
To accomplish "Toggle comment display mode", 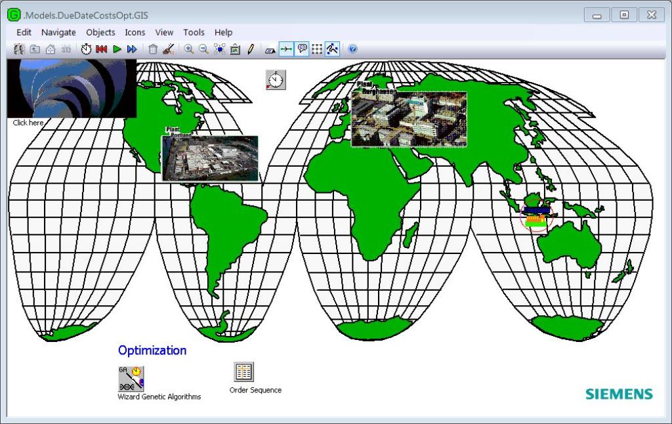I will pos(301,49).
